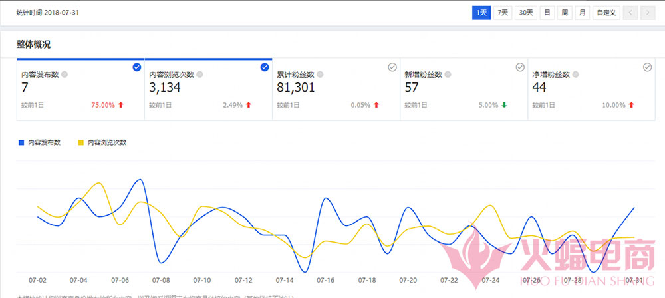The height and width of the screenshot is (298, 665).
Task: Select the 30天 time range tab
Action: pos(526,13)
